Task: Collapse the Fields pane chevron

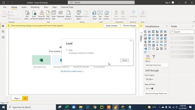Action: [x=193, y=26]
